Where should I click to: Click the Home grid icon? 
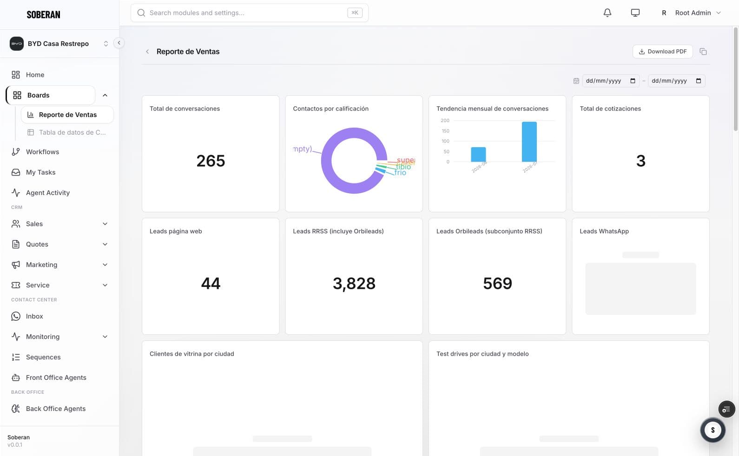16,75
